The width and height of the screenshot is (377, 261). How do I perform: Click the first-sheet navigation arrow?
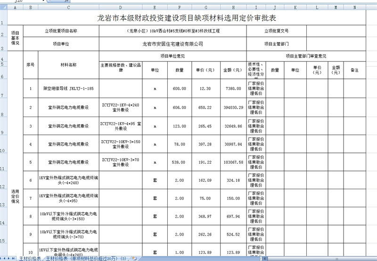pyautogui.click(x=2, y=258)
